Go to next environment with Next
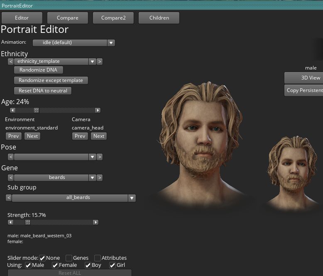The image size is (323, 276). (x=32, y=136)
